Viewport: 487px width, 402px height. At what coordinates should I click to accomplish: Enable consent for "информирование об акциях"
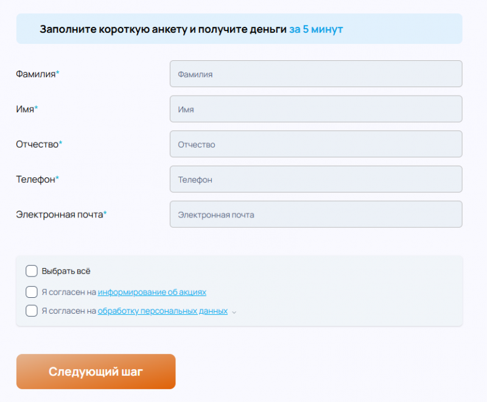pyautogui.click(x=31, y=292)
